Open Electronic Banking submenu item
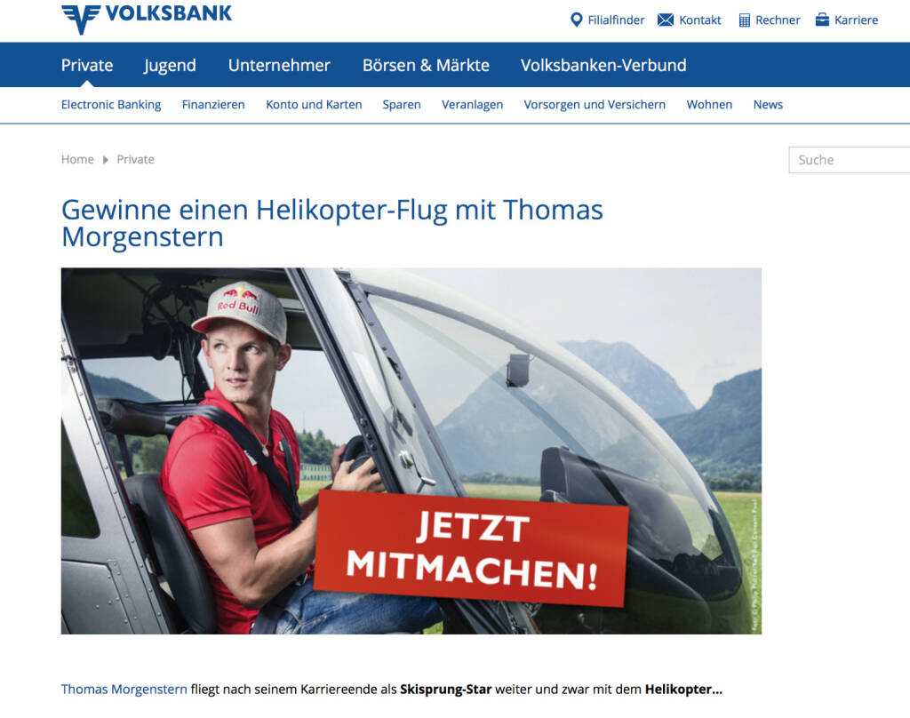Viewport: 910px width, 718px height. click(111, 105)
